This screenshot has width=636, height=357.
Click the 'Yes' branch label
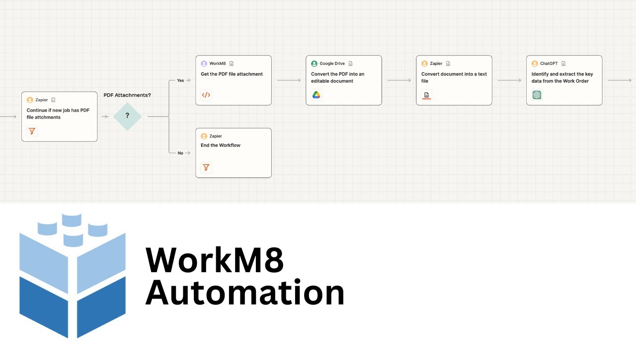180,80
